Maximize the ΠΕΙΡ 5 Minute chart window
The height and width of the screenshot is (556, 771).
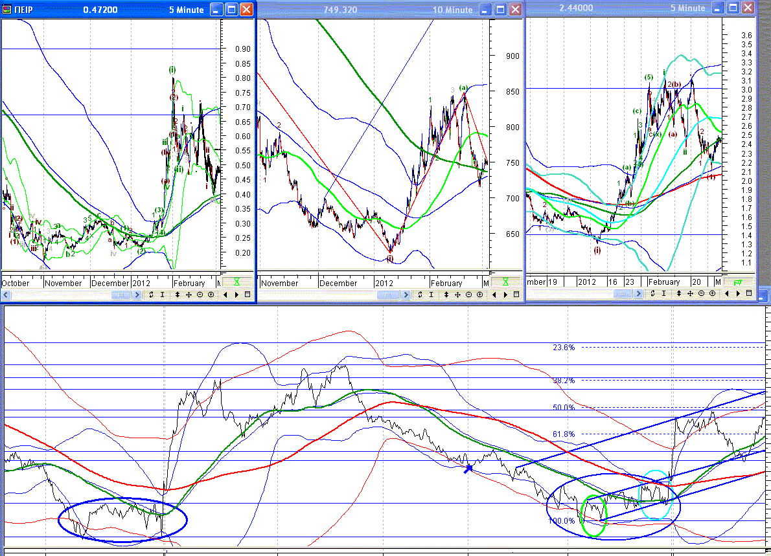(231, 9)
